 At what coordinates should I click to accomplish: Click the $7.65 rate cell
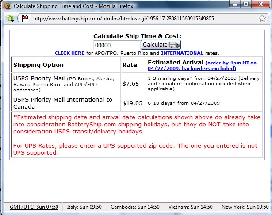pos(133,84)
